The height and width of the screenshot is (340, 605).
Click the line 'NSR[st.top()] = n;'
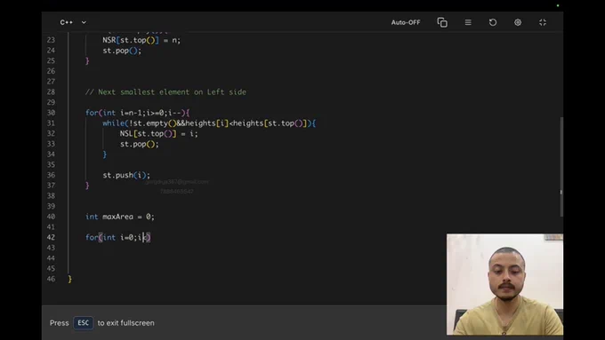141,40
